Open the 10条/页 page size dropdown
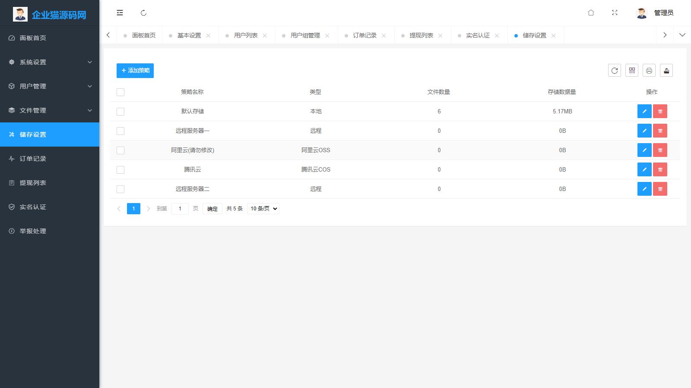The image size is (691, 388). (263, 209)
